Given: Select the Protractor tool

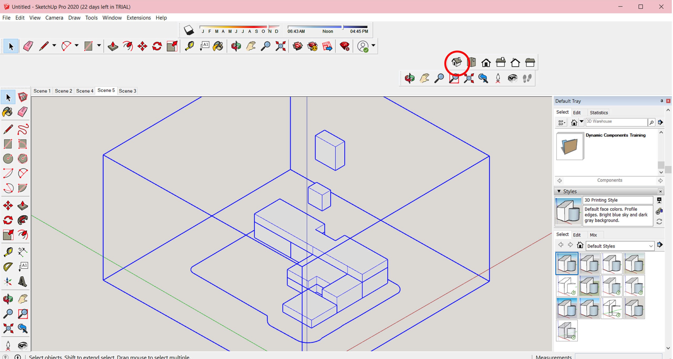Looking at the screenshot, I should pyautogui.click(x=8, y=267).
